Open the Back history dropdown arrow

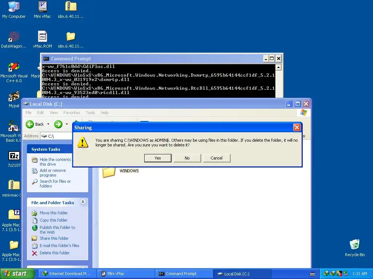click(48, 124)
